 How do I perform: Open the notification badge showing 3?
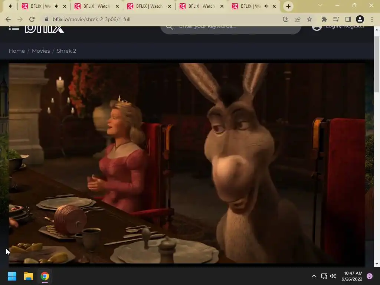(370, 276)
